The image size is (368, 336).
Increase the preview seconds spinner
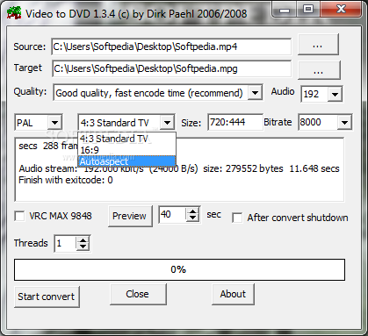(x=192, y=211)
